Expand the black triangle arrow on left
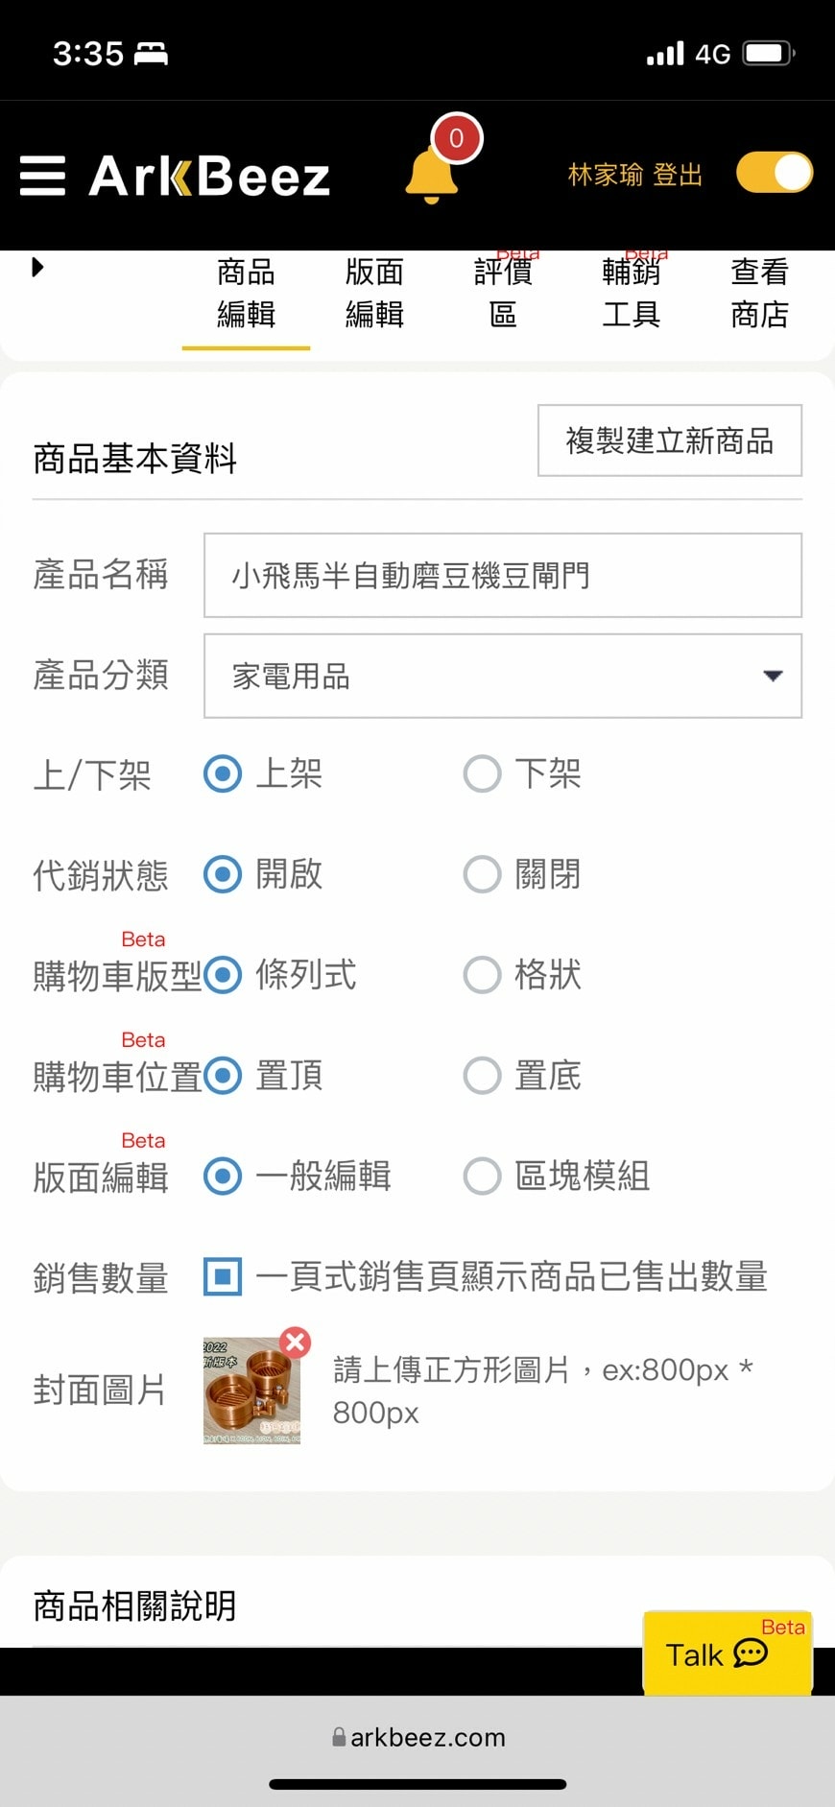This screenshot has height=1807, width=835. [37, 267]
